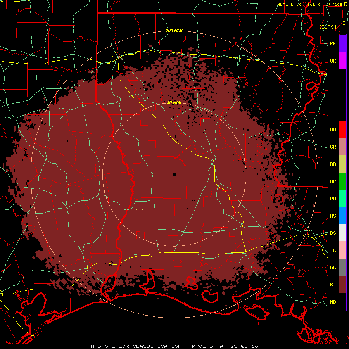Screen dimensions: 349x349
Task: Click the BI dark red legend swatch
Action: (x=342, y=285)
